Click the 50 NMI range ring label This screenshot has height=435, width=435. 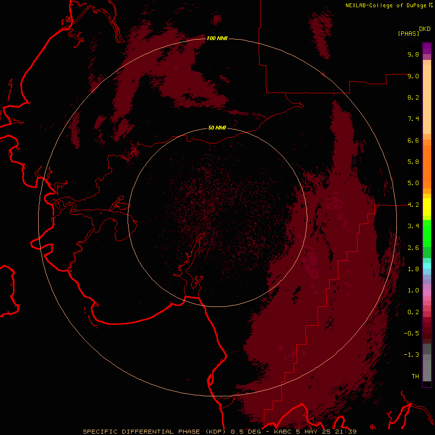point(217,128)
